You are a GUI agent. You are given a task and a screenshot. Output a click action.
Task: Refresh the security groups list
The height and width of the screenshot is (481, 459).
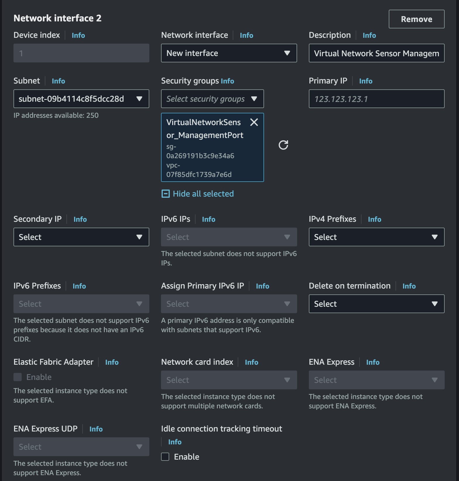click(x=283, y=145)
